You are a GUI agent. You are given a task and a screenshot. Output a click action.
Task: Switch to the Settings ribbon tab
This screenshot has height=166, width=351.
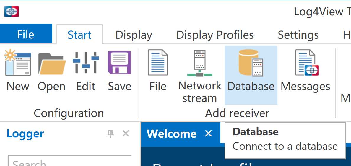click(298, 35)
